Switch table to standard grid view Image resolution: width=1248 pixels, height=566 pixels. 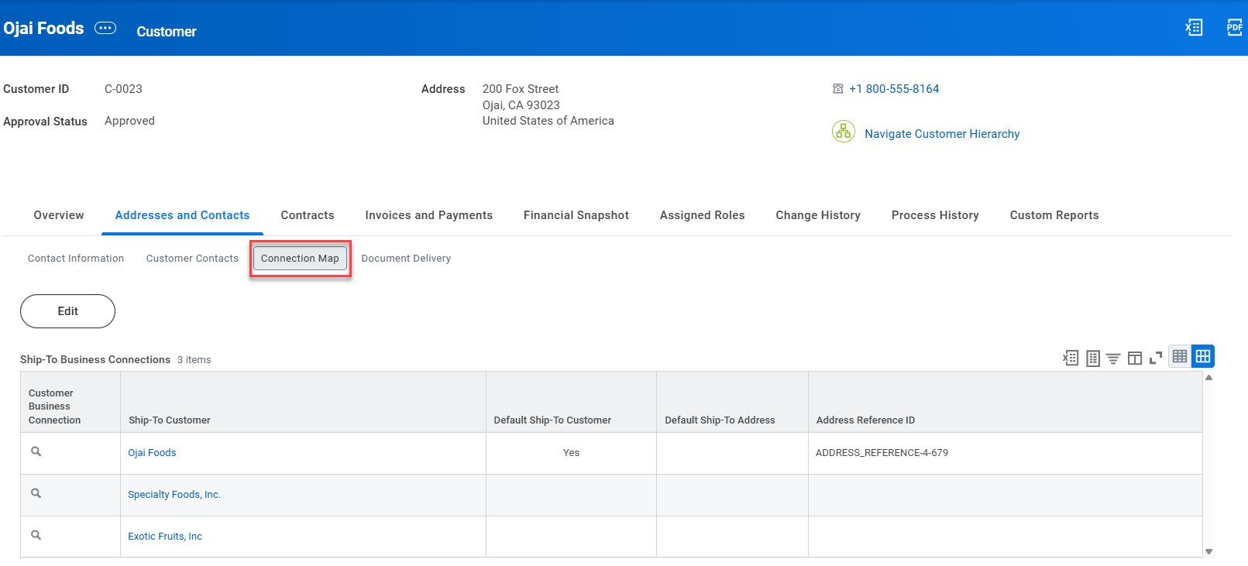[x=1203, y=356]
